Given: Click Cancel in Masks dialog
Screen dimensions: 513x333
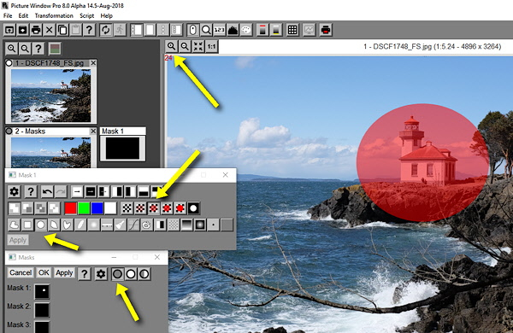Looking at the screenshot, I should tap(21, 272).
